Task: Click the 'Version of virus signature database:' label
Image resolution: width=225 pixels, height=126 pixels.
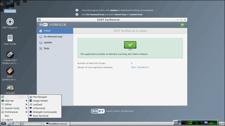Action: [x=95, y=67]
